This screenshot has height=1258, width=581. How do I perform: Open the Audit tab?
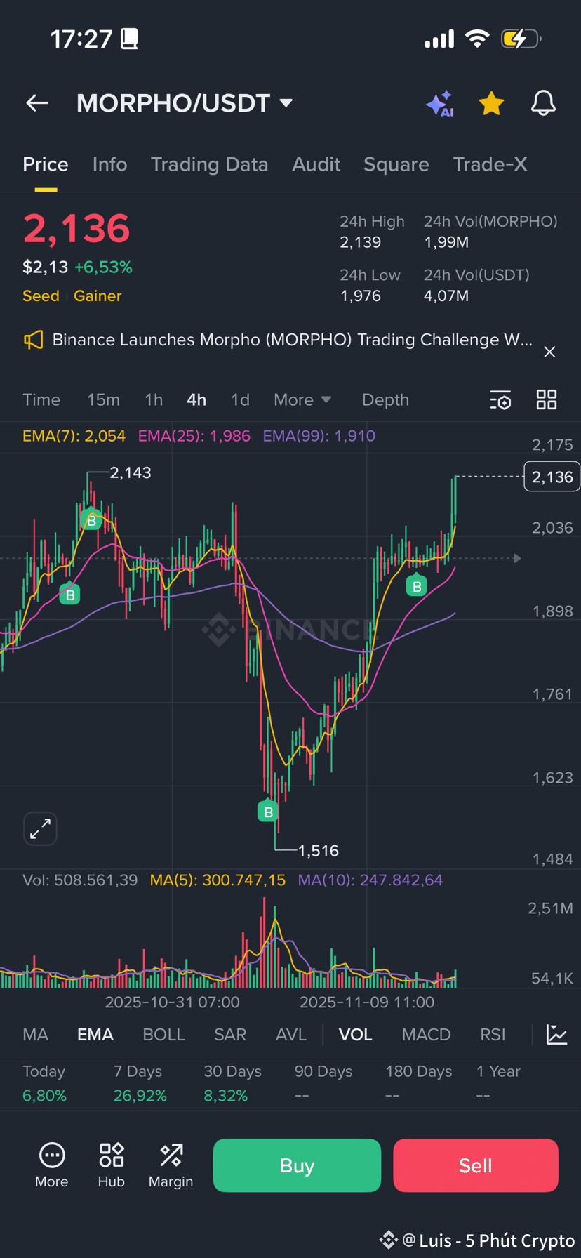[x=316, y=164]
